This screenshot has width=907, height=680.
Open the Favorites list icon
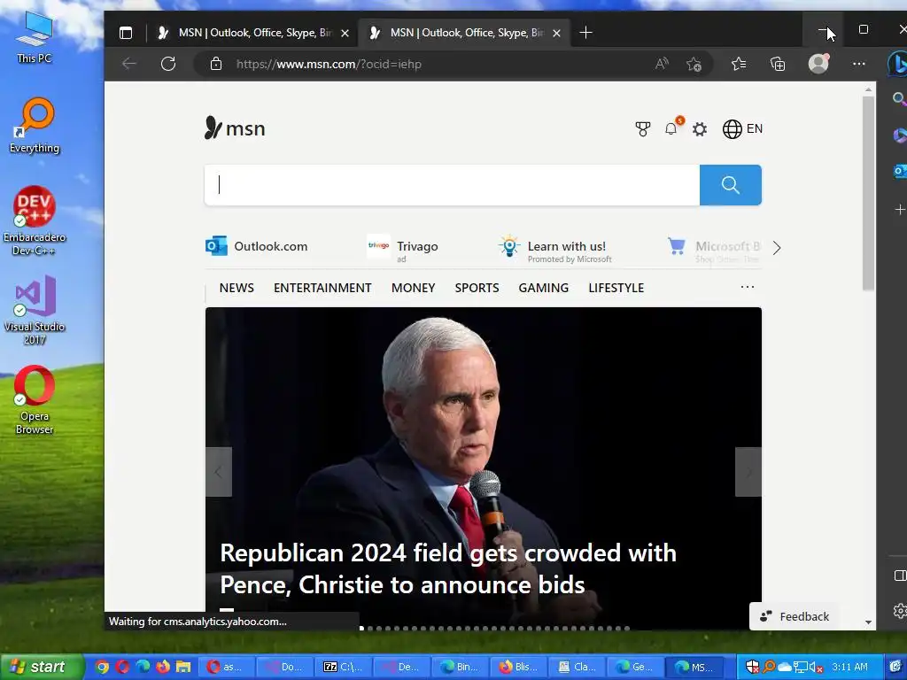[x=738, y=64]
